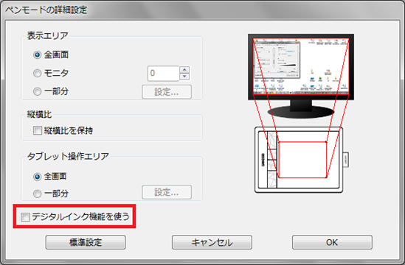405x265 pixels.
Task: Click the tablet active area red rectangle
Action: click(x=302, y=160)
